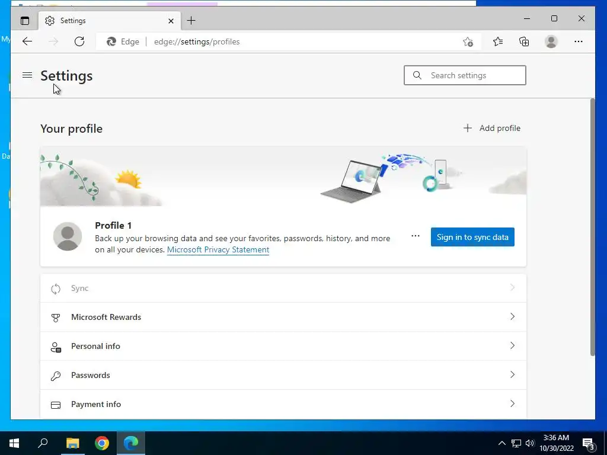Open Personal info settings
The height and width of the screenshot is (455, 607).
283,346
